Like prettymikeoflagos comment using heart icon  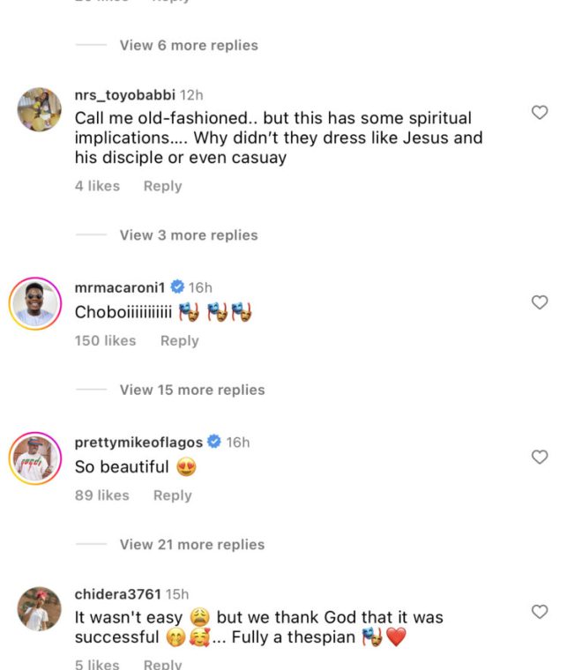point(540,457)
